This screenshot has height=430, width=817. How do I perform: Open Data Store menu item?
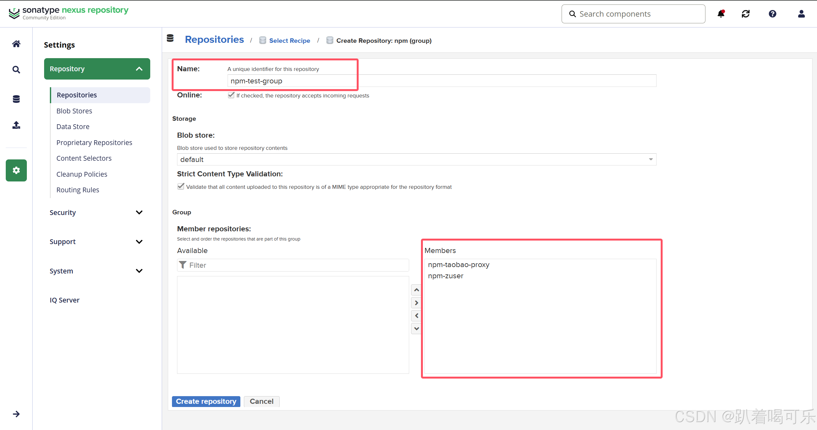coord(73,127)
